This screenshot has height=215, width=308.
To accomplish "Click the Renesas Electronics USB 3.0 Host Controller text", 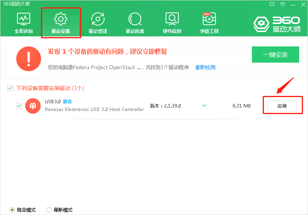I will pyautogui.click(x=94, y=109).
